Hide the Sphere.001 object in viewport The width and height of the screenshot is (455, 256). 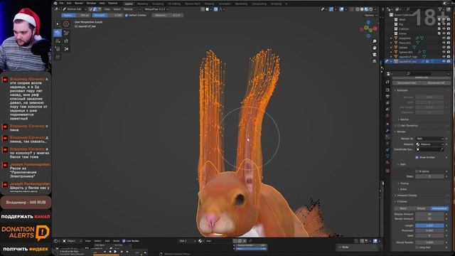[444, 52]
